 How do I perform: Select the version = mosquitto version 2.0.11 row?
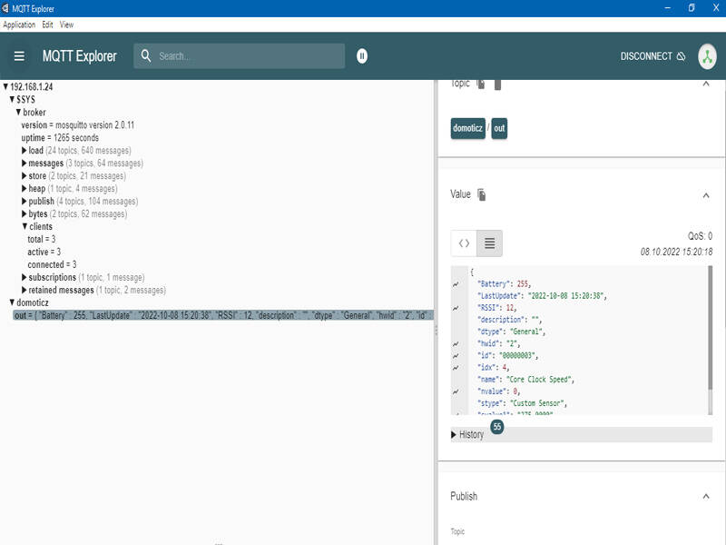point(78,125)
